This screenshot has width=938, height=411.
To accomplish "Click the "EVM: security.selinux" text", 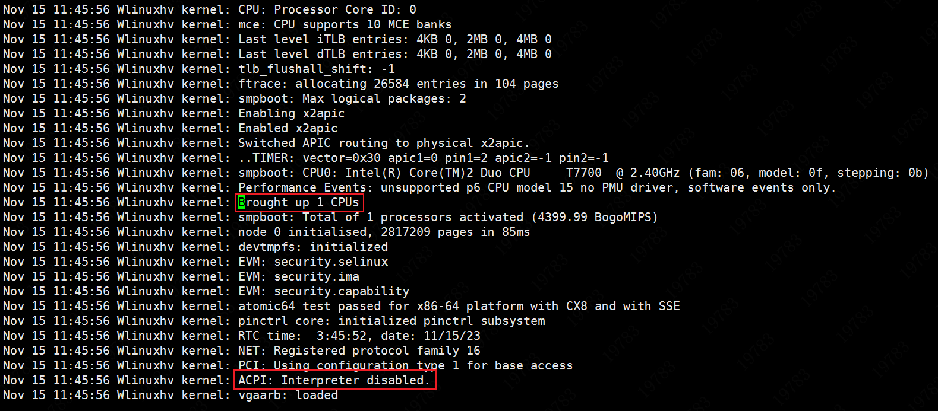I will pos(313,262).
